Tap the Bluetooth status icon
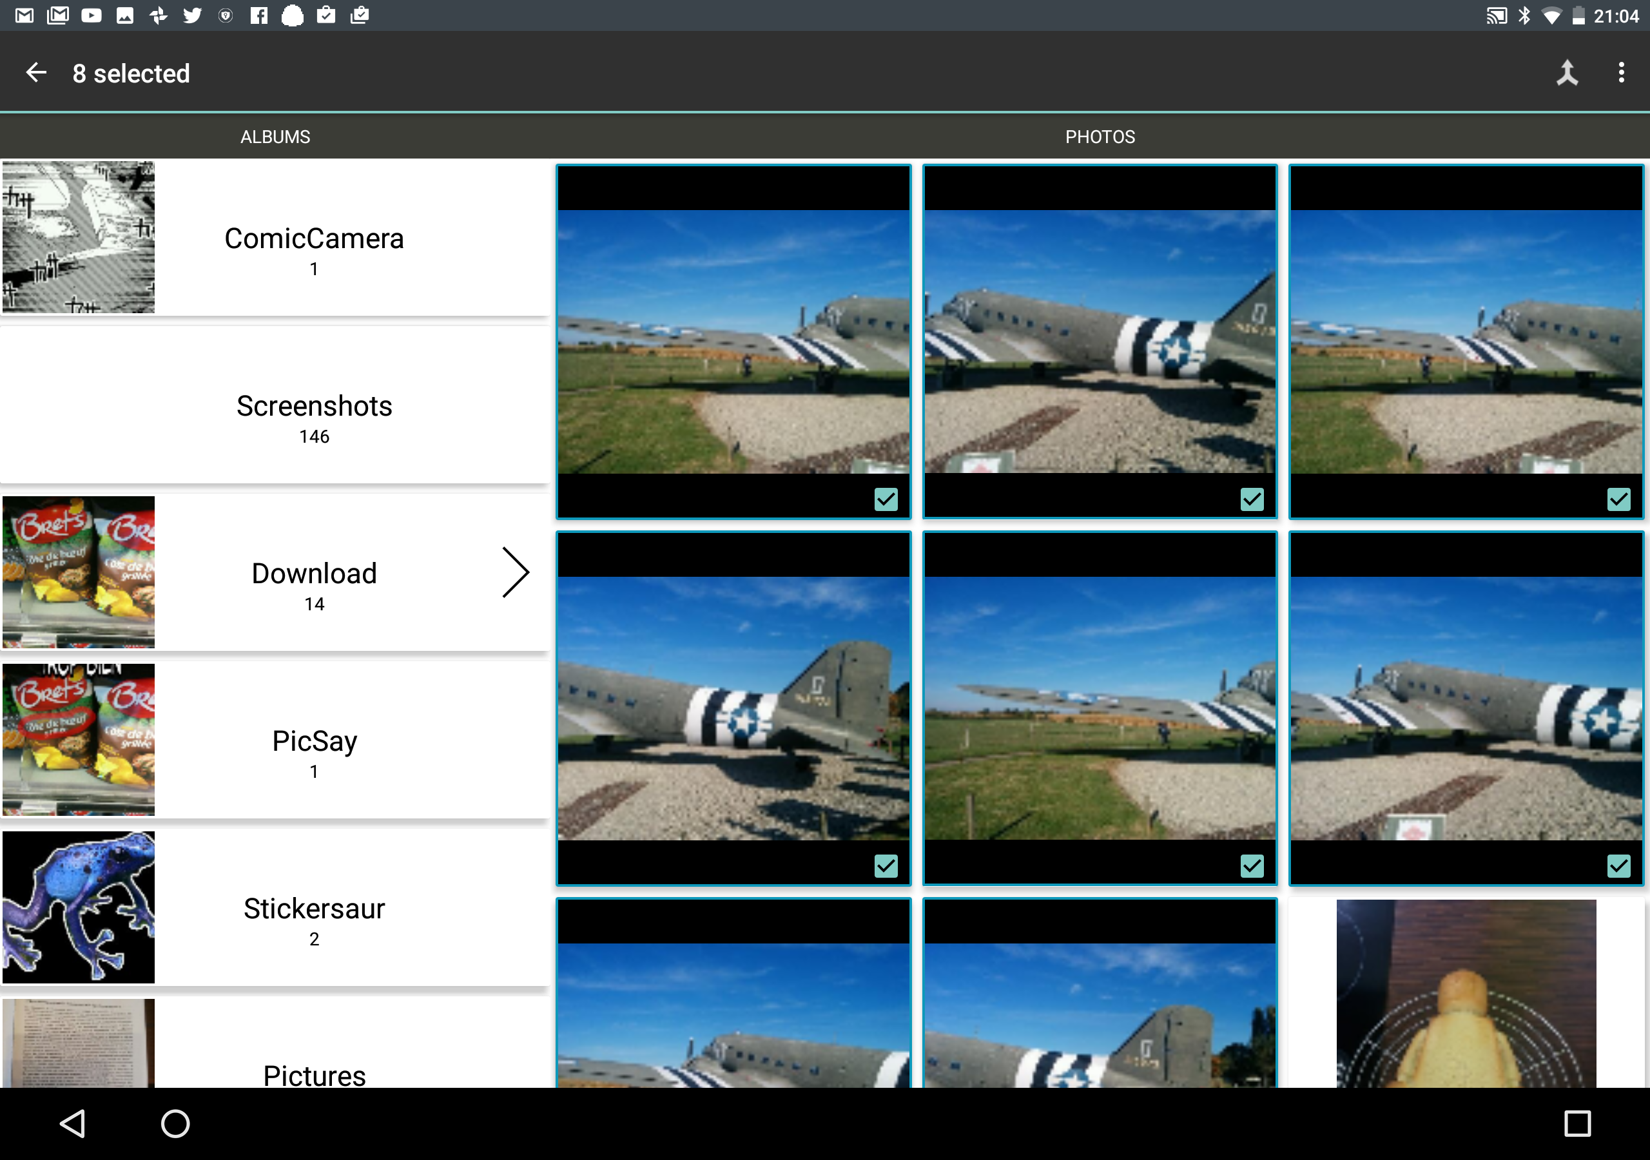Screen dimensions: 1650x1160 [x=1524, y=15]
